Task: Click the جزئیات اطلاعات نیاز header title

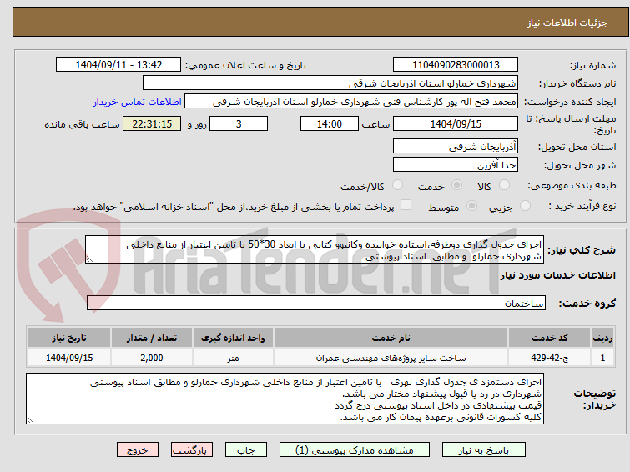Action: (x=567, y=23)
